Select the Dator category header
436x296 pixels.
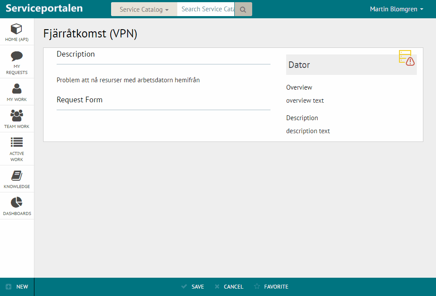click(352, 65)
